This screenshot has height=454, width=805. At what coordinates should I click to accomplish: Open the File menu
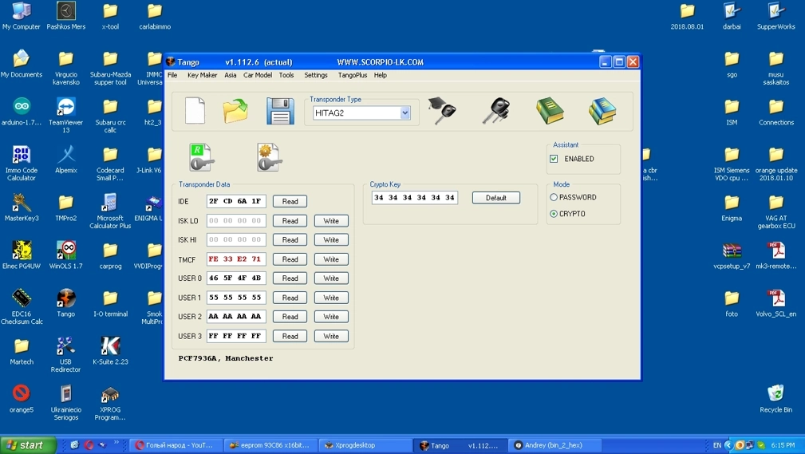click(172, 75)
